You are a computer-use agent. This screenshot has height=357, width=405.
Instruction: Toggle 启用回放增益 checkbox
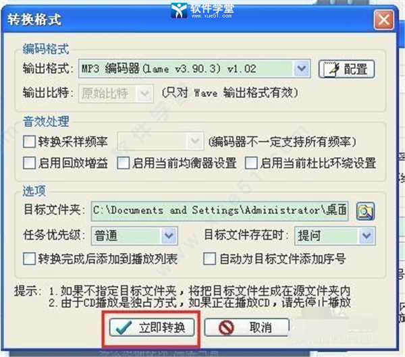(29, 163)
